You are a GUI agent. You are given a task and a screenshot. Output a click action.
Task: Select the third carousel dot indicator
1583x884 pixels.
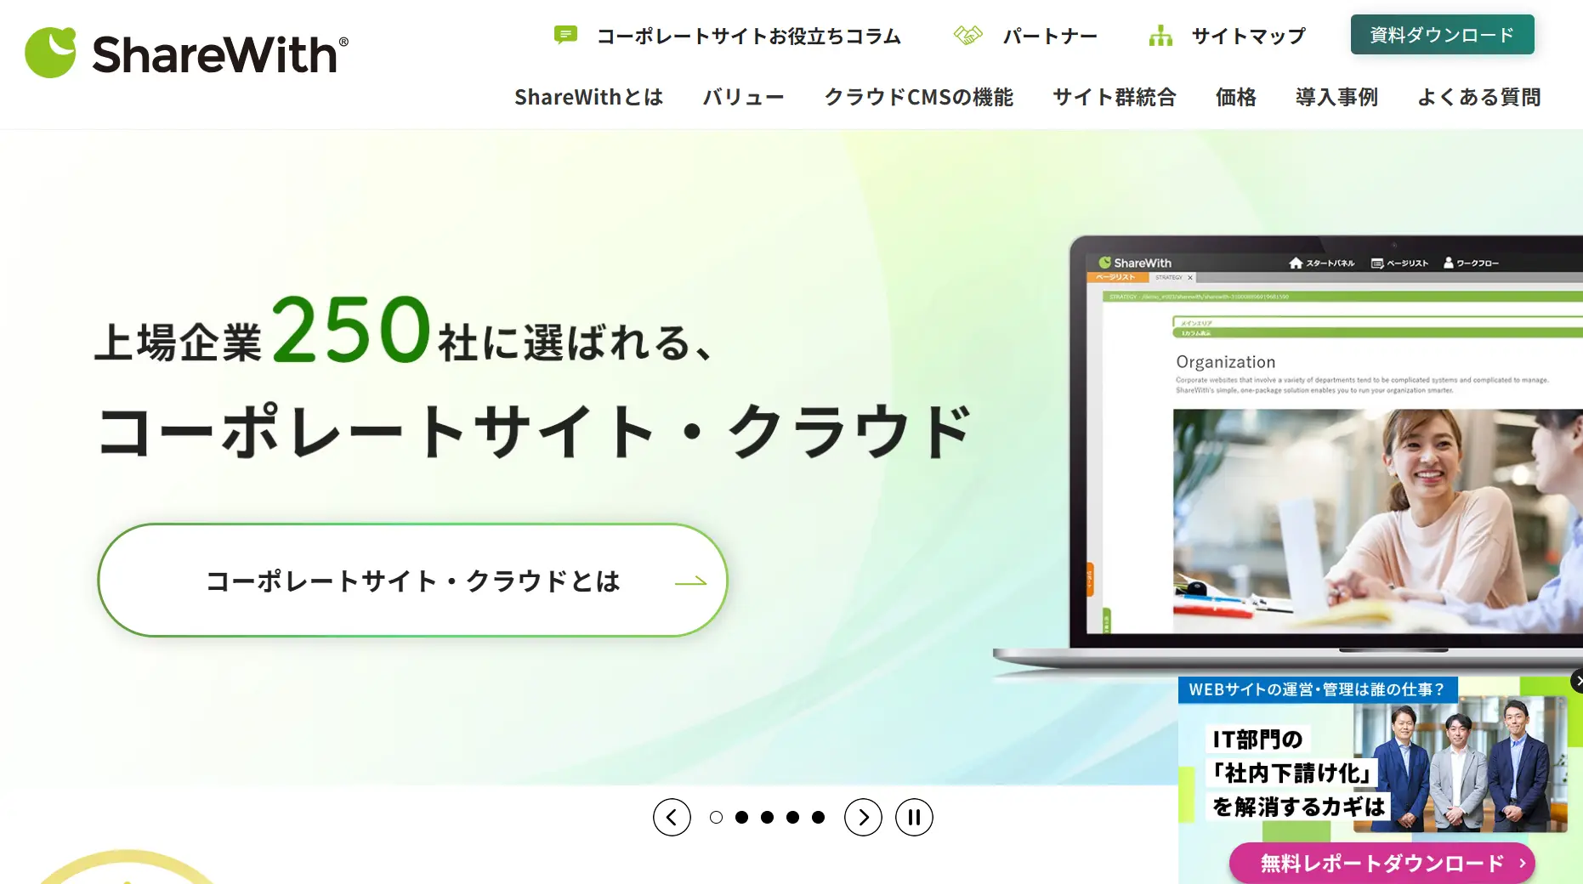click(767, 818)
